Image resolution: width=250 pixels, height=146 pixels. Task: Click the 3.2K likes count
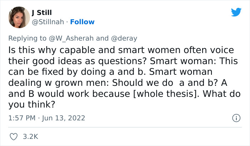point(31,136)
